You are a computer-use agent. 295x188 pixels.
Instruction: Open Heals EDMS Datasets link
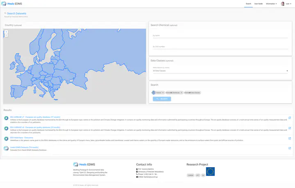click(24, 148)
